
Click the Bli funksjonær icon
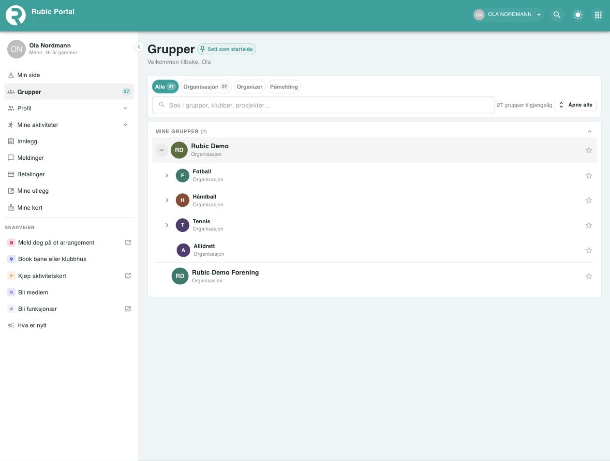[12, 309]
